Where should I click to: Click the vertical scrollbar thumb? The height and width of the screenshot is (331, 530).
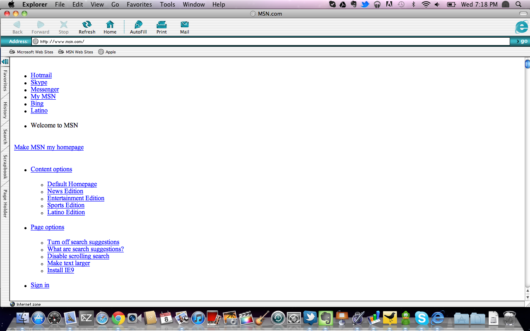pos(528,64)
